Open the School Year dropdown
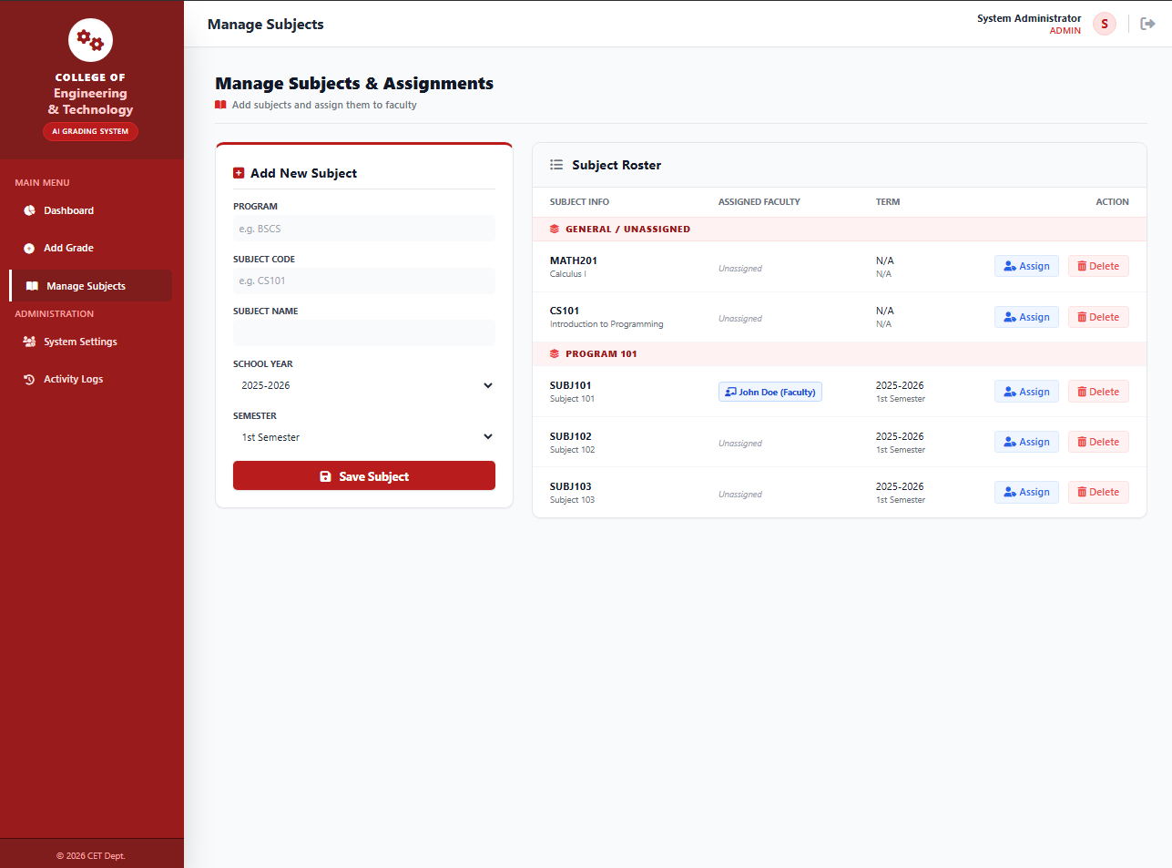This screenshot has width=1172, height=868. pos(363,384)
